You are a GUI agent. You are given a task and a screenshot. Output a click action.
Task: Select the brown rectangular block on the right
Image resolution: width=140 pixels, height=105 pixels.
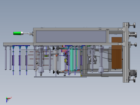[117, 53]
